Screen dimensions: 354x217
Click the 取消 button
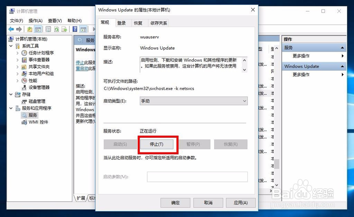(x=208, y=203)
